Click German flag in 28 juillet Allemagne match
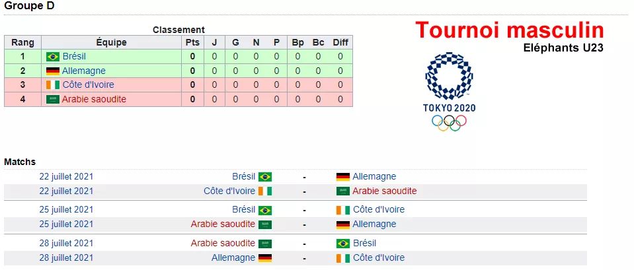The height and width of the screenshot is (270, 634). click(x=265, y=258)
